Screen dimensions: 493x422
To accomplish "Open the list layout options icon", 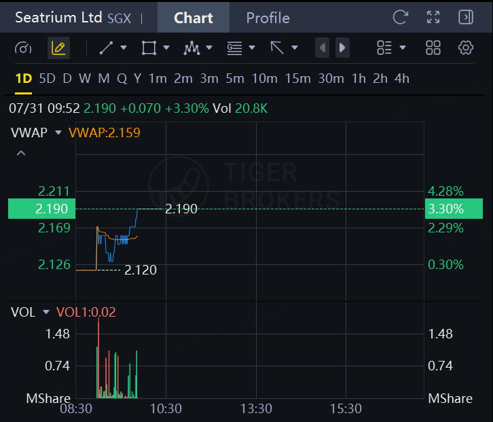I will (384, 48).
